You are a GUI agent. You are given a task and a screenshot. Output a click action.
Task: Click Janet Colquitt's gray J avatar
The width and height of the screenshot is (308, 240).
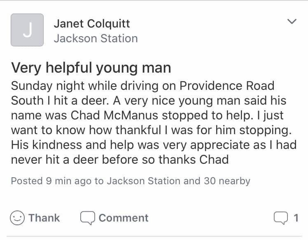pyautogui.click(x=27, y=30)
